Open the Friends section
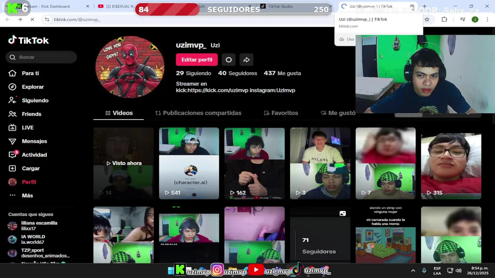 (x=25, y=114)
